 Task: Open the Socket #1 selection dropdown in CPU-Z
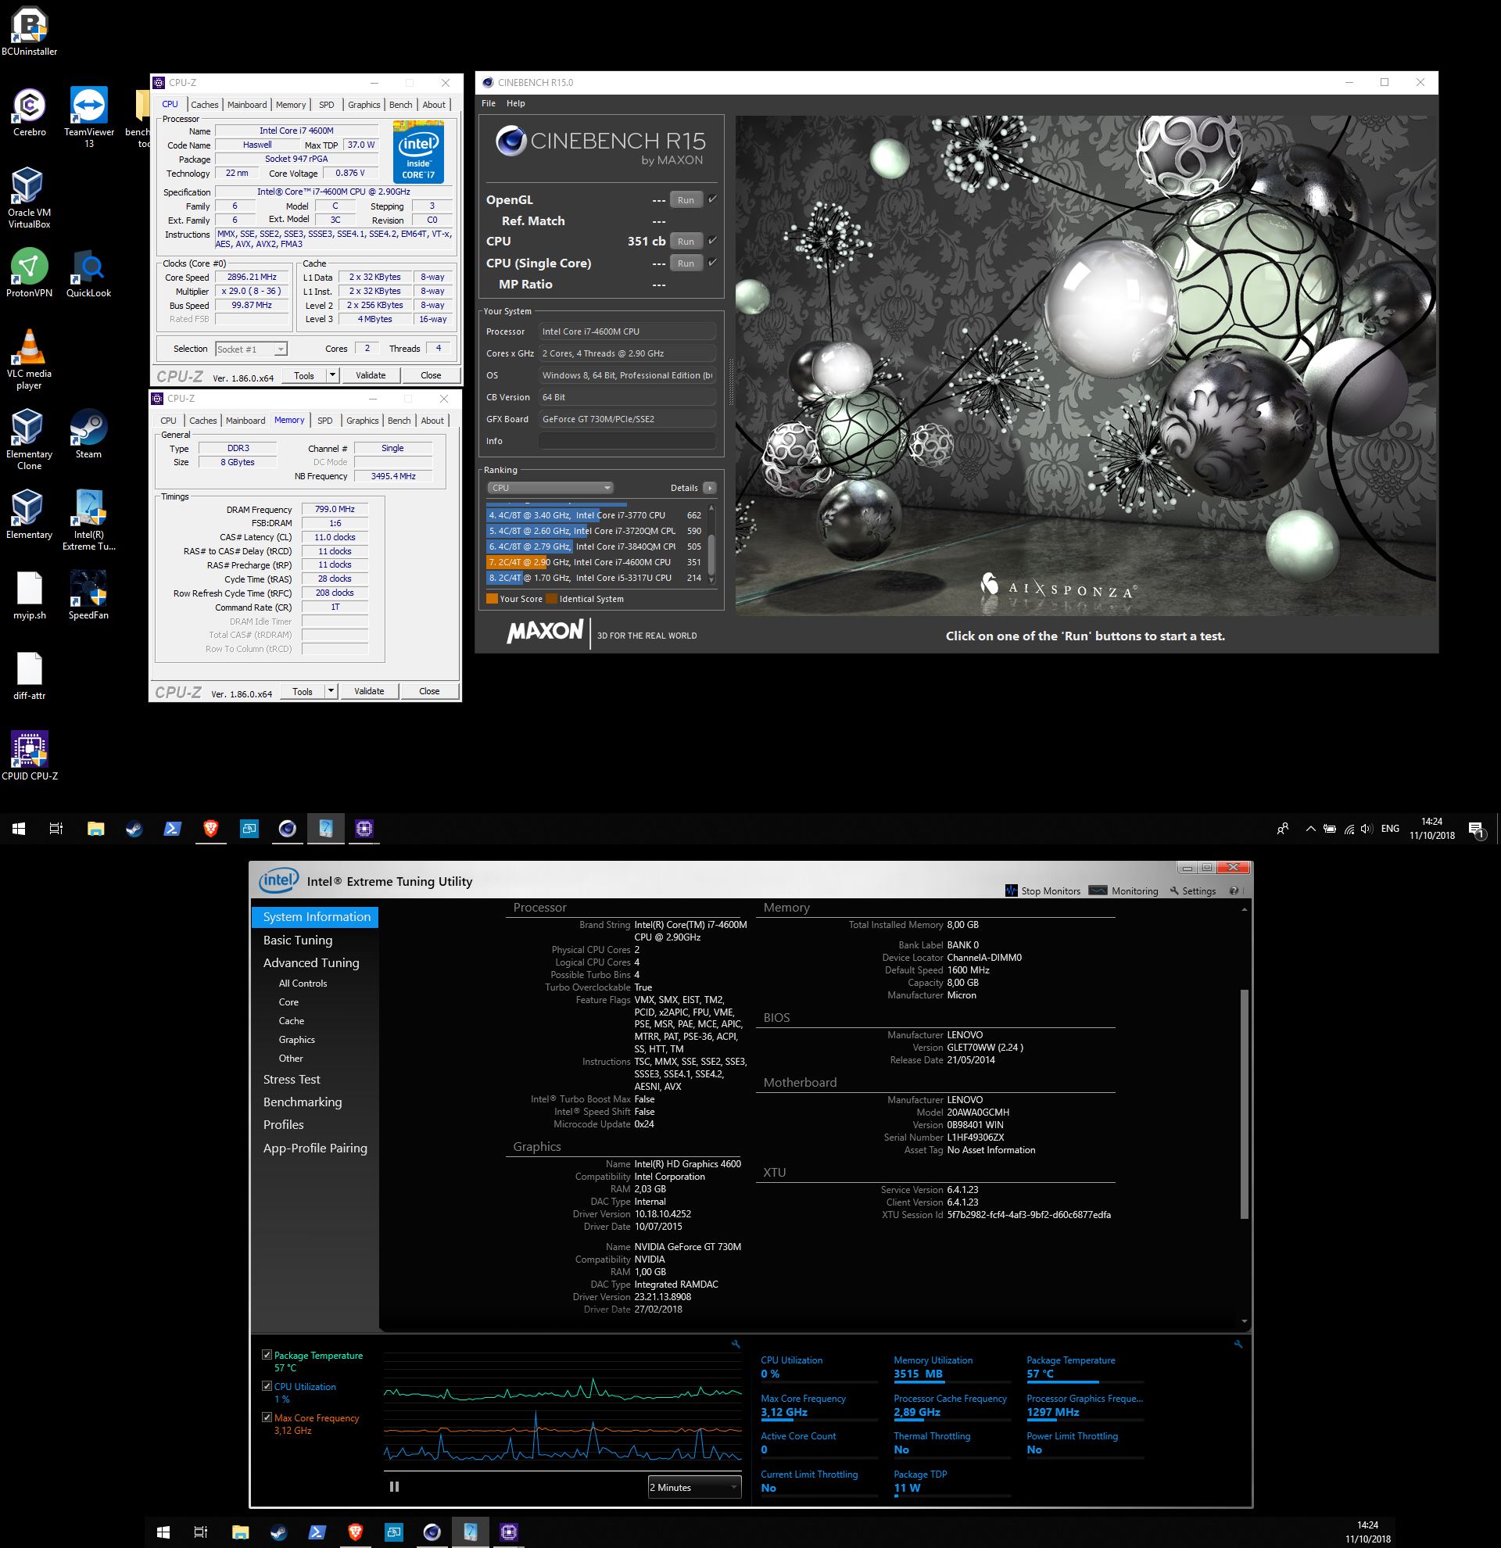coord(251,349)
